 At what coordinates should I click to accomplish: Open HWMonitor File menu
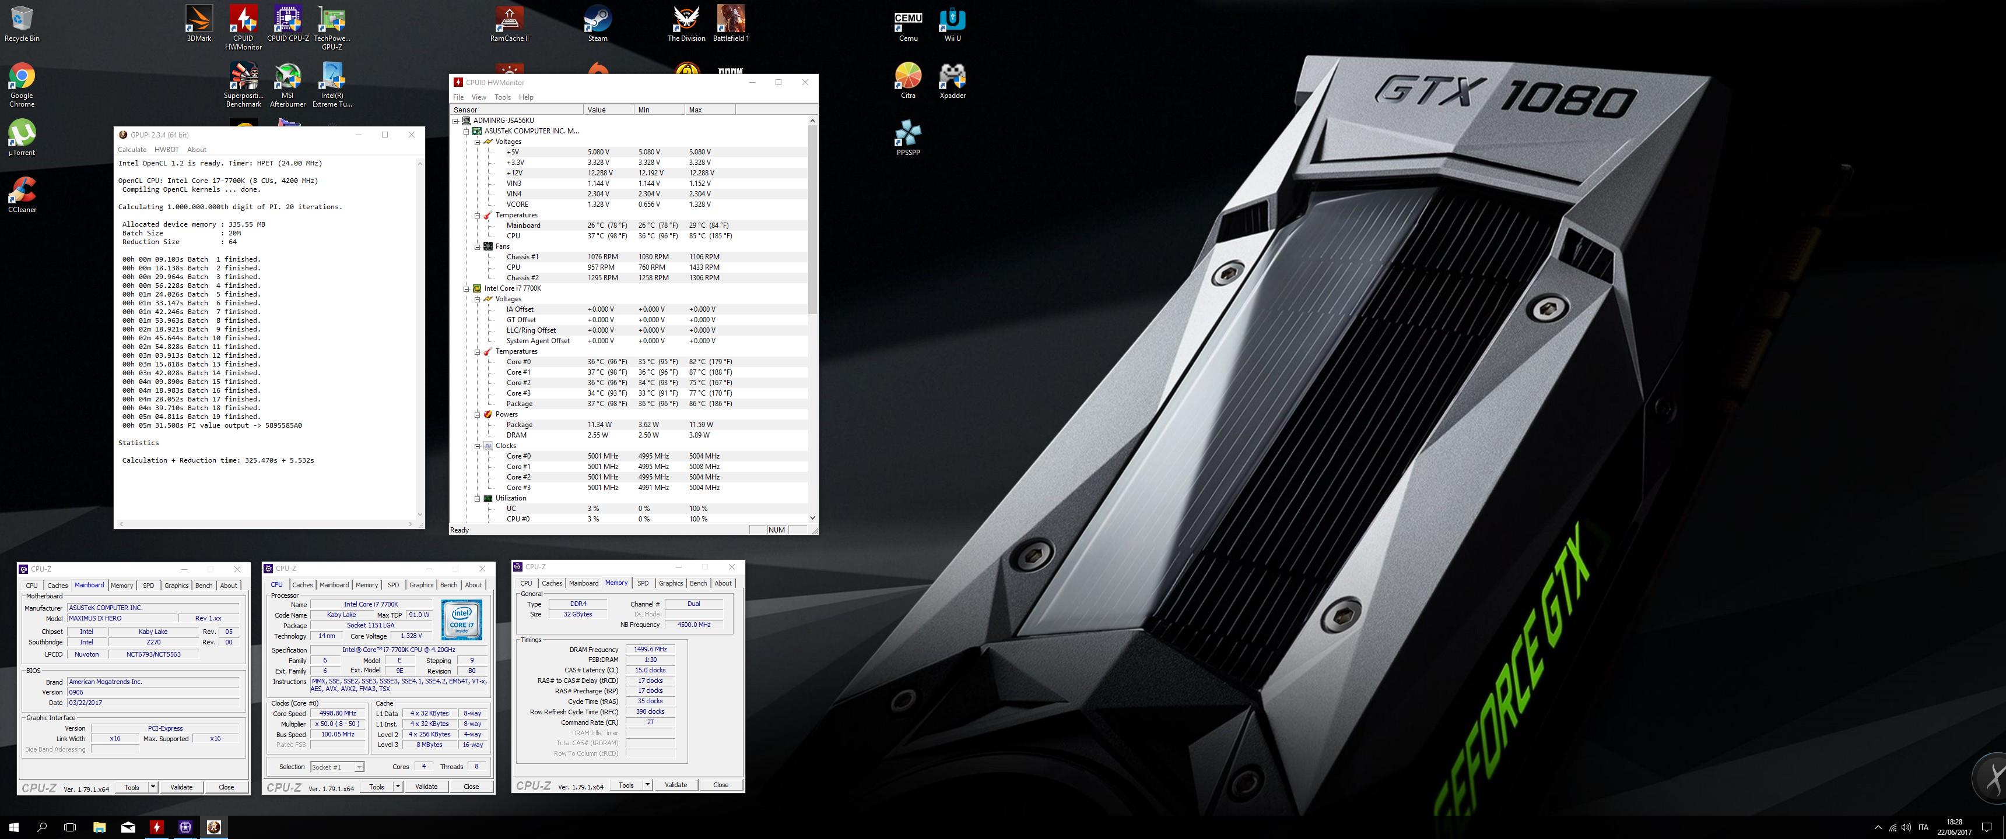point(458,97)
